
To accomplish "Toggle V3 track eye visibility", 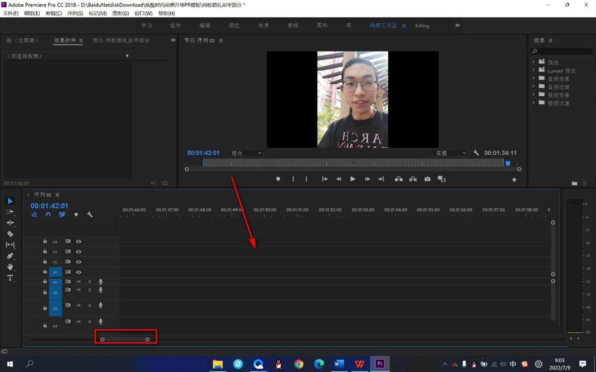I will [78, 252].
